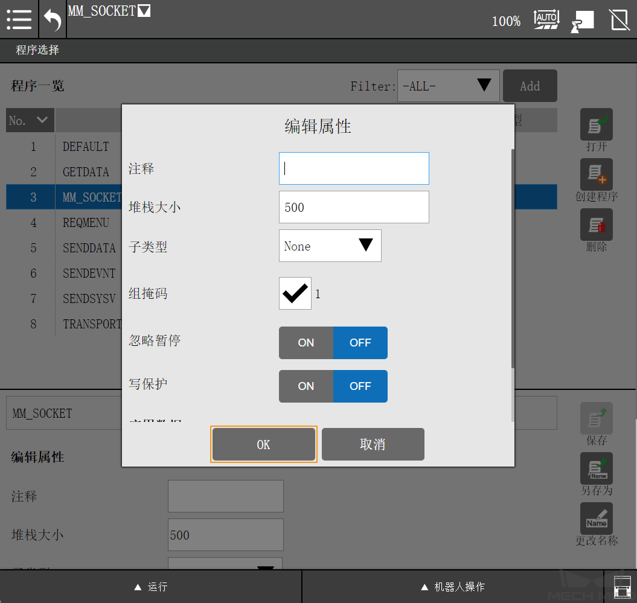Select the TRANSPORT program row
Viewport: 637px width, 603px height.
click(64, 324)
